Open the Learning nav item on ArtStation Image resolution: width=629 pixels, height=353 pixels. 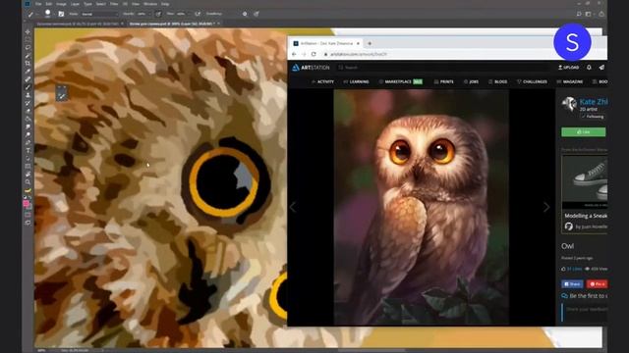click(x=356, y=81)
